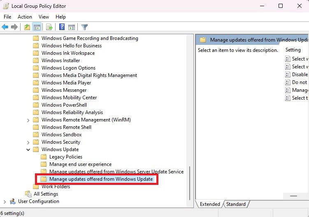This screenshot has height=217, width=309.
Task: Click the tree pane vertical scrollbar
Action: (x=190, y=183)
